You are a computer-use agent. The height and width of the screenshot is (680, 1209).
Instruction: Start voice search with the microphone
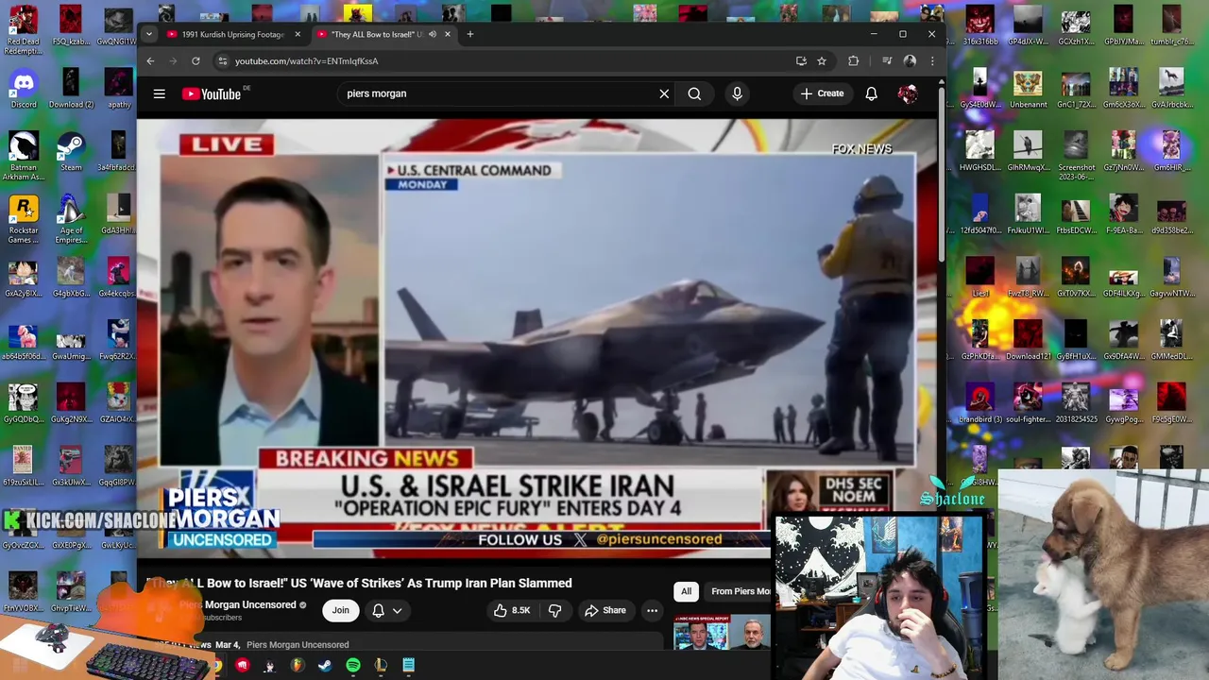737,93
